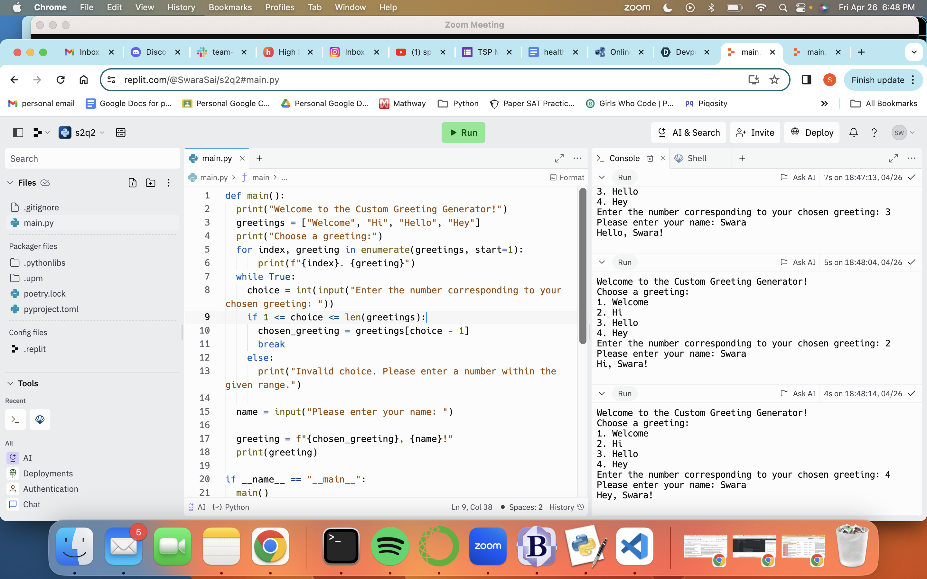Click the new file icon in Files panel
The height and width of the screenshot is (579, 927).
(x=132, y=183)
